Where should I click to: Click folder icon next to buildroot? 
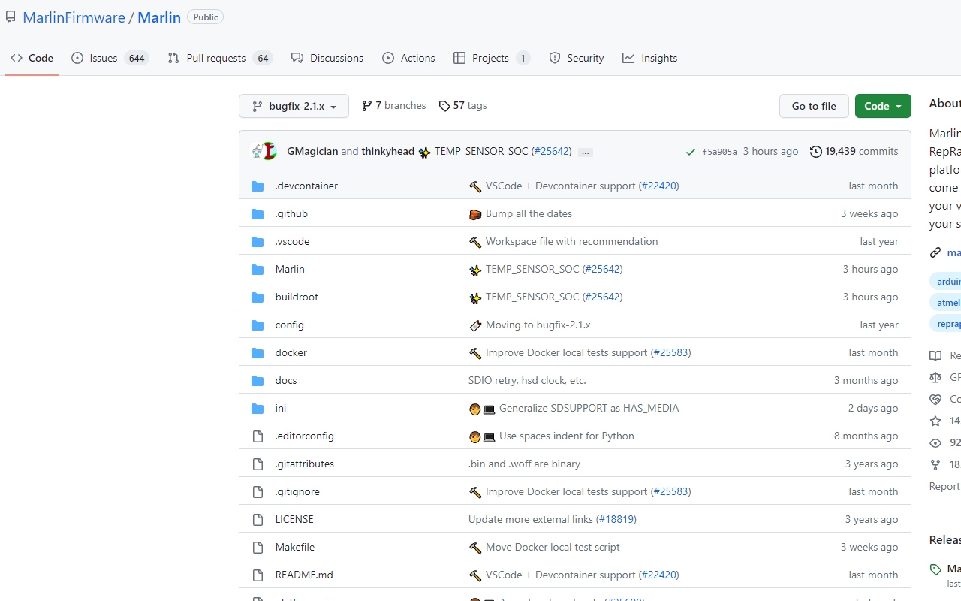[258, 297]
